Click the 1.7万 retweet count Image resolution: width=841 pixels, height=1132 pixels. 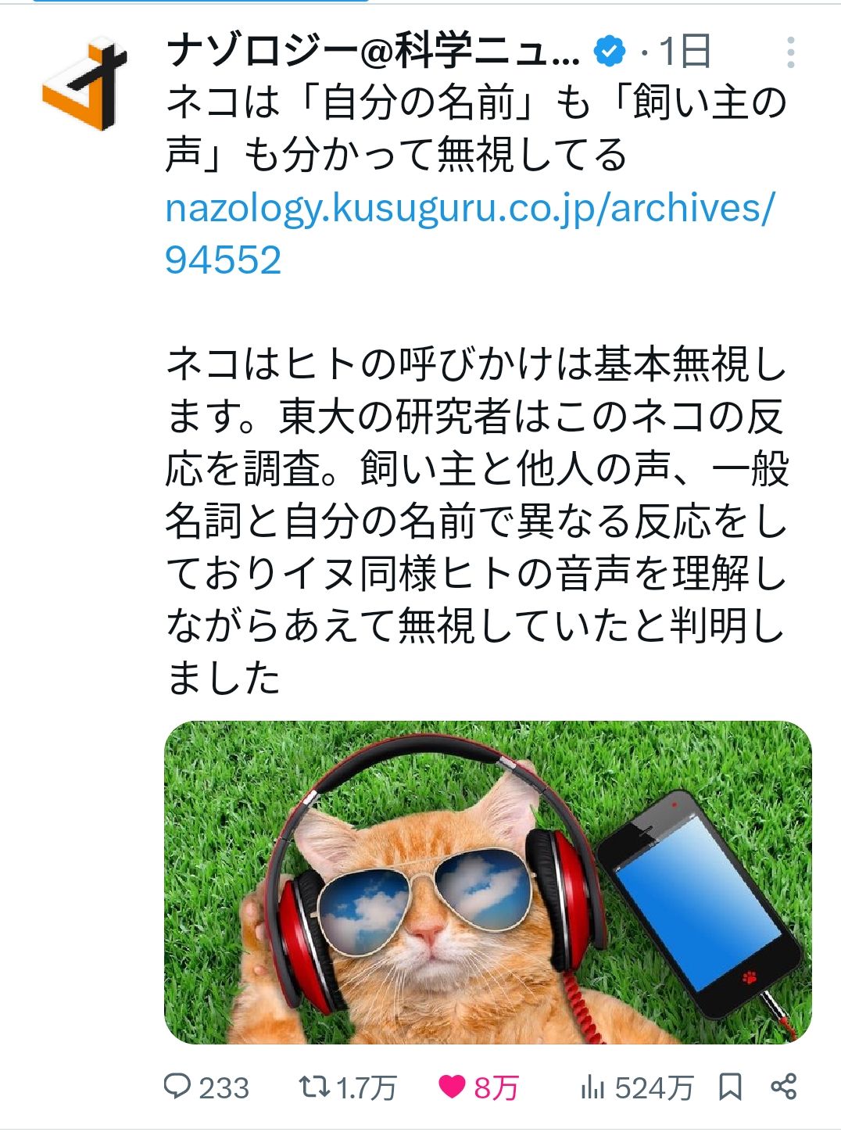tap(367, 1087)
